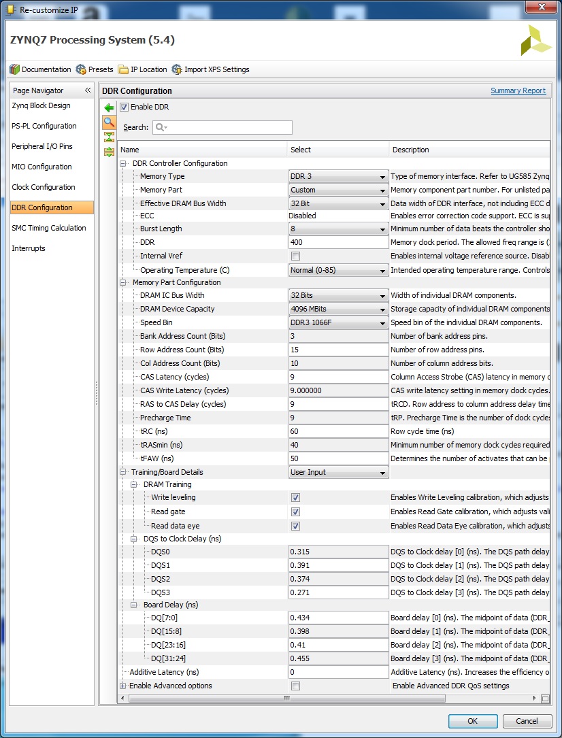This screenshot has height=738, width=562.
Task: Go to Clock Configuration page
Action: pos(44,187)
